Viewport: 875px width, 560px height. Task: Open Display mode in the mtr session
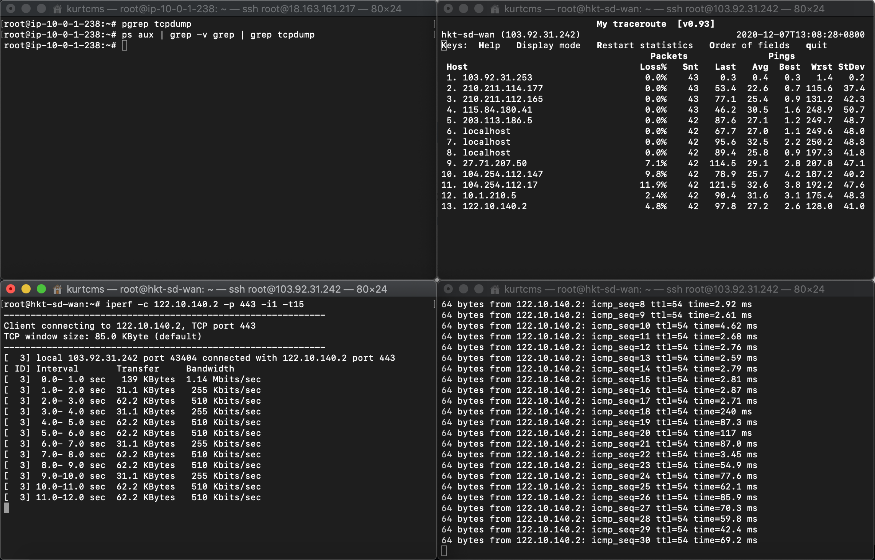548,45
